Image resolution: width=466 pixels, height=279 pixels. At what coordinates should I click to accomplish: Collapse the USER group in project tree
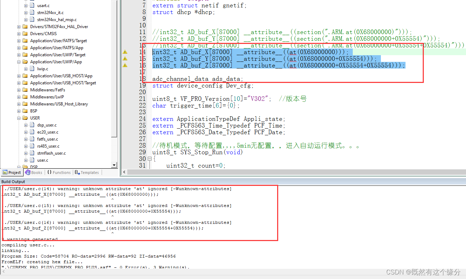18,118
